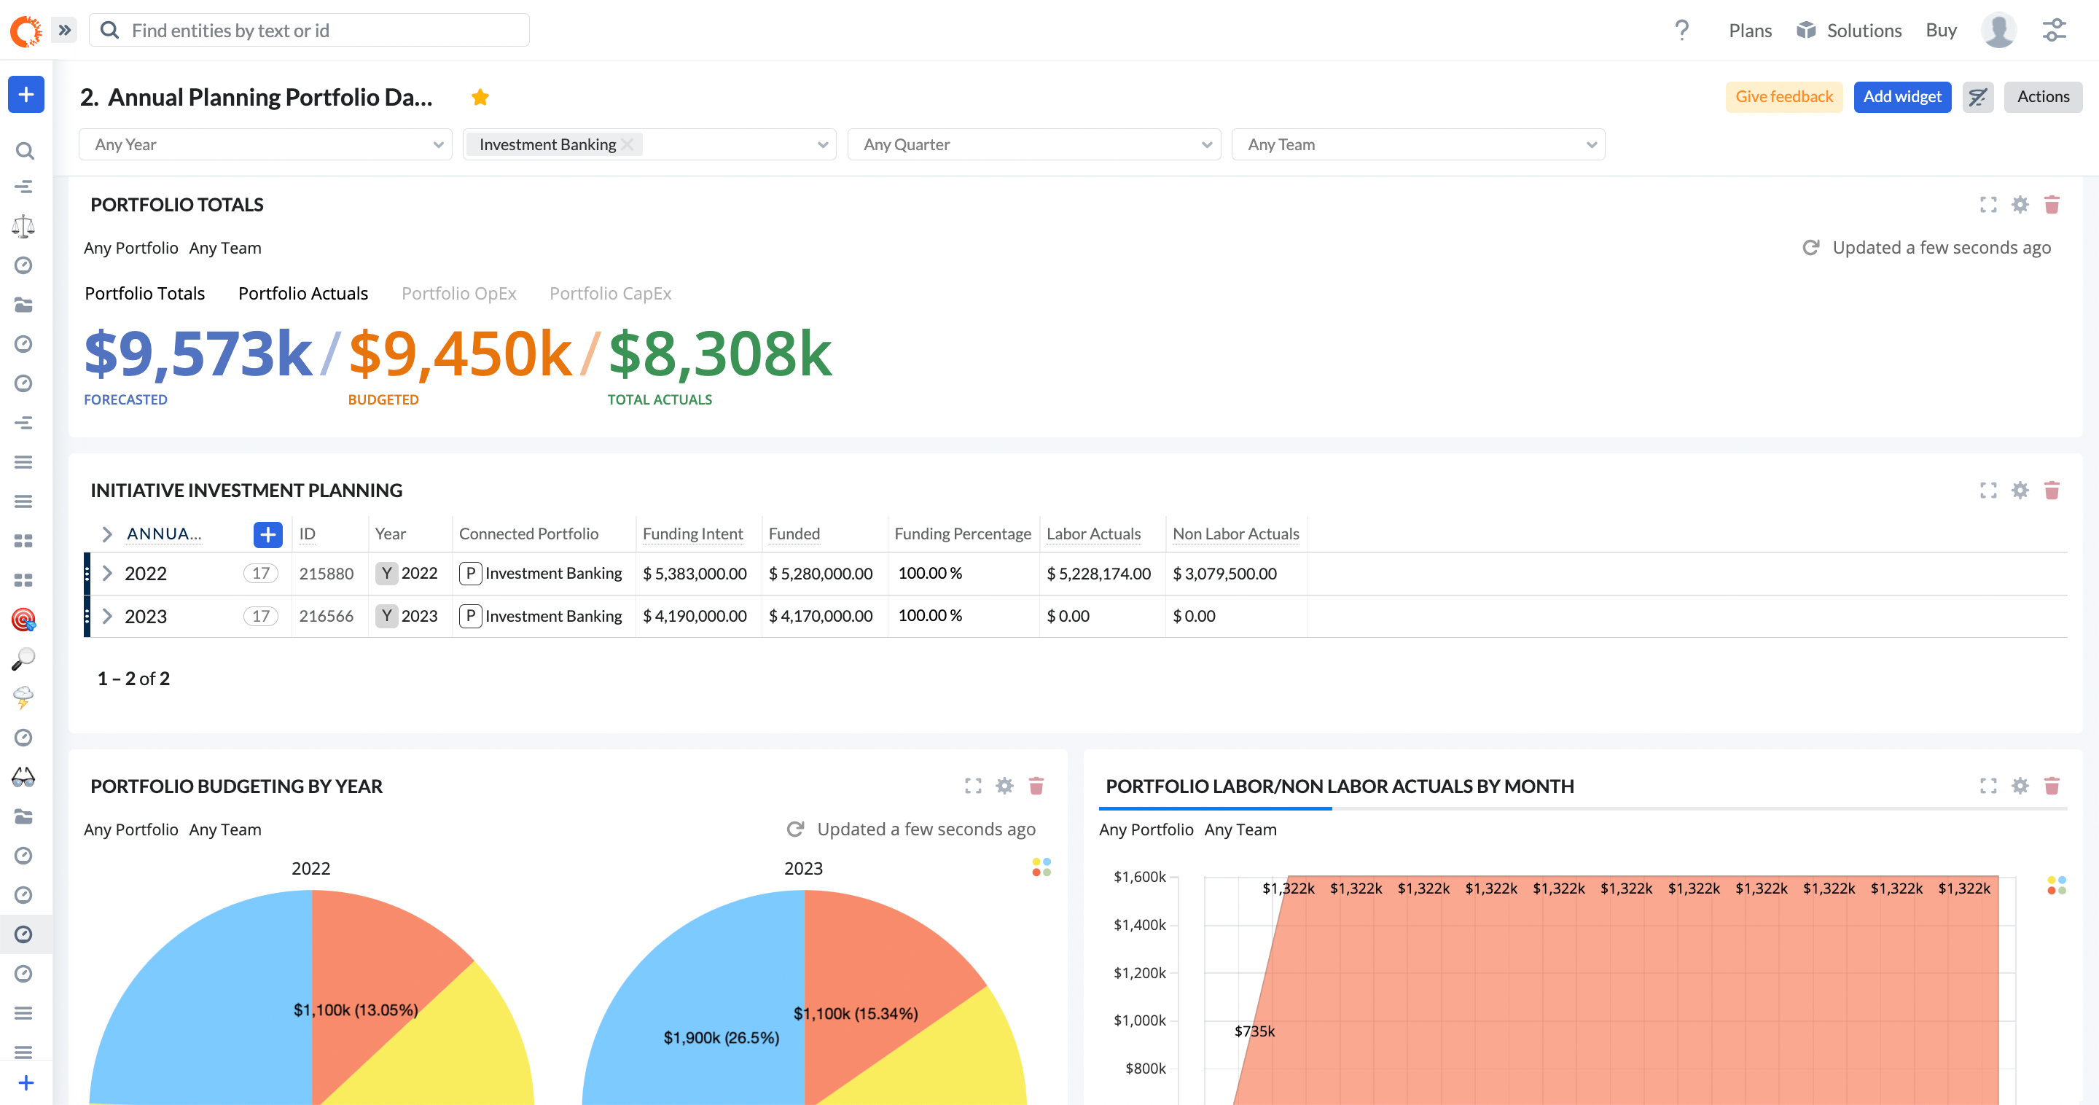Sort by Funding Intent column header
This screenshot has height=1105, width=2099.
point(692,534)
